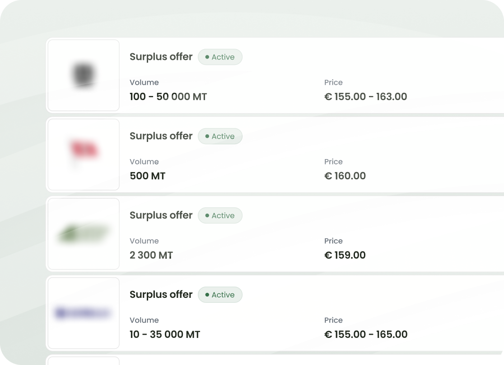This screenshot has width=504, height=365.
Task: Open the green blurred company logo thumbnail
Action: [84, 234]
